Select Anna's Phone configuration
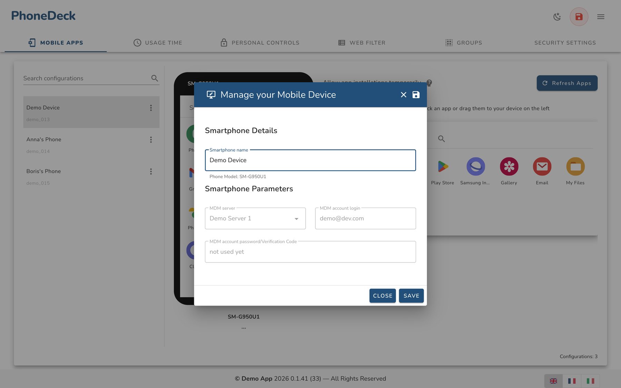621x388 pixels. point(91,144)
